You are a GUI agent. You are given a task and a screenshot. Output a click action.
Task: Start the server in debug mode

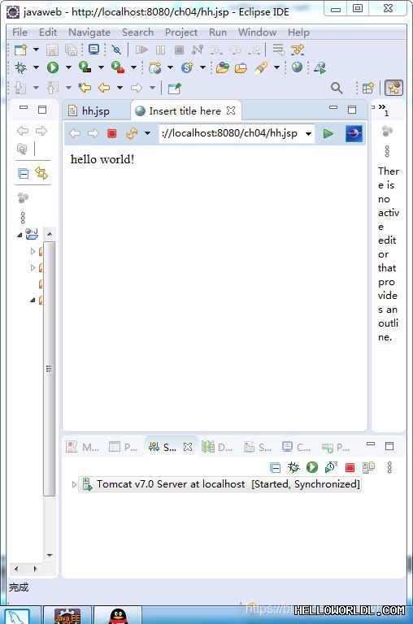click(293, 467)
